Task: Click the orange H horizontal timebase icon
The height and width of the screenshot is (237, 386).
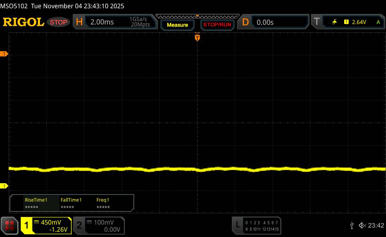Action: tap(79, 22)
